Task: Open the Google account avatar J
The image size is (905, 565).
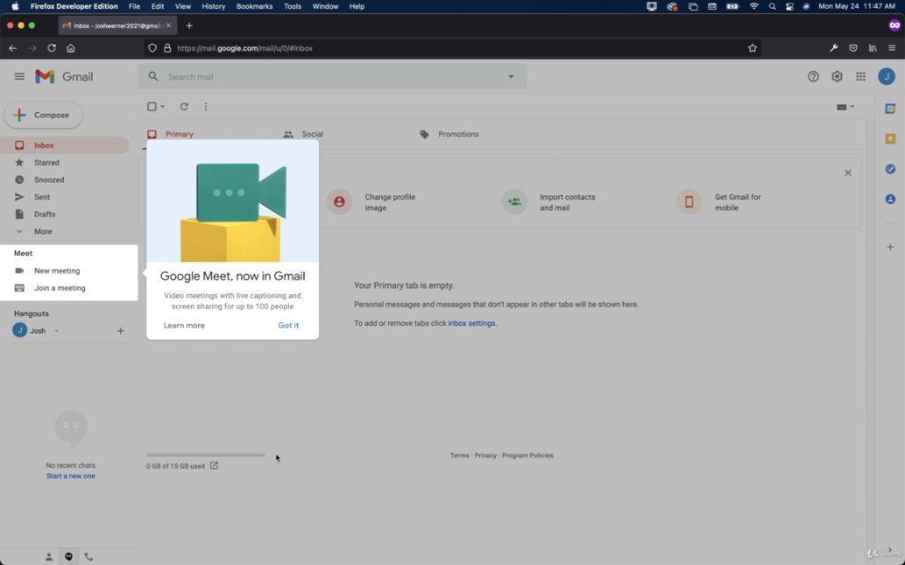Action: click(x=886, y=77)
